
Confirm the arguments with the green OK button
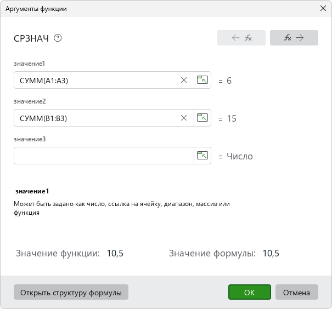click(x=250, y=292)
